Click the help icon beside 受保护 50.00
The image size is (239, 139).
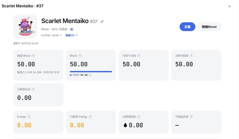click(x=90, y=75)
